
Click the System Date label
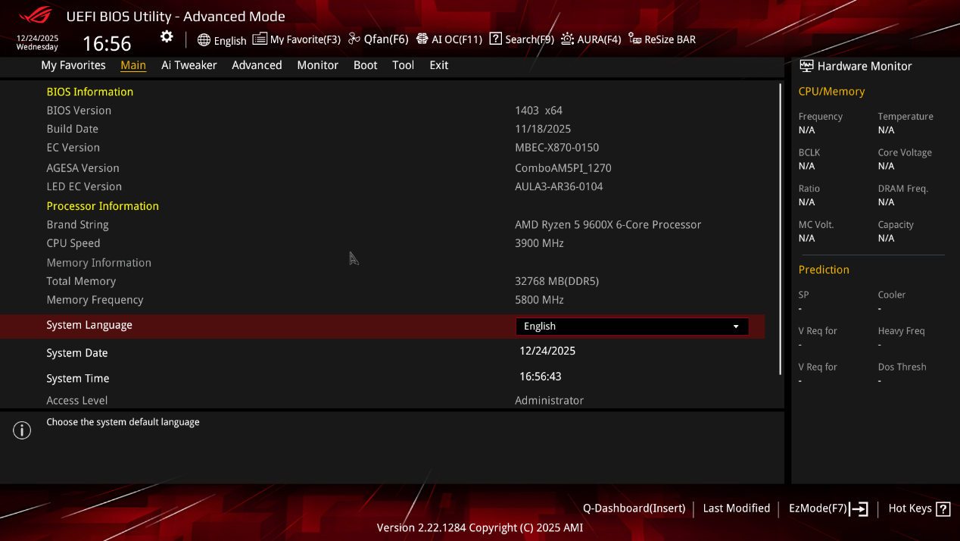pos(77,353)
